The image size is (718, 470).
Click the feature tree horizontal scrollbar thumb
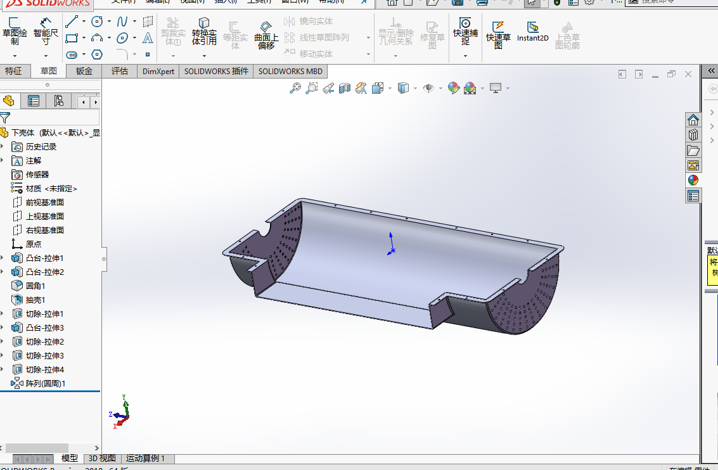(37, 448)
